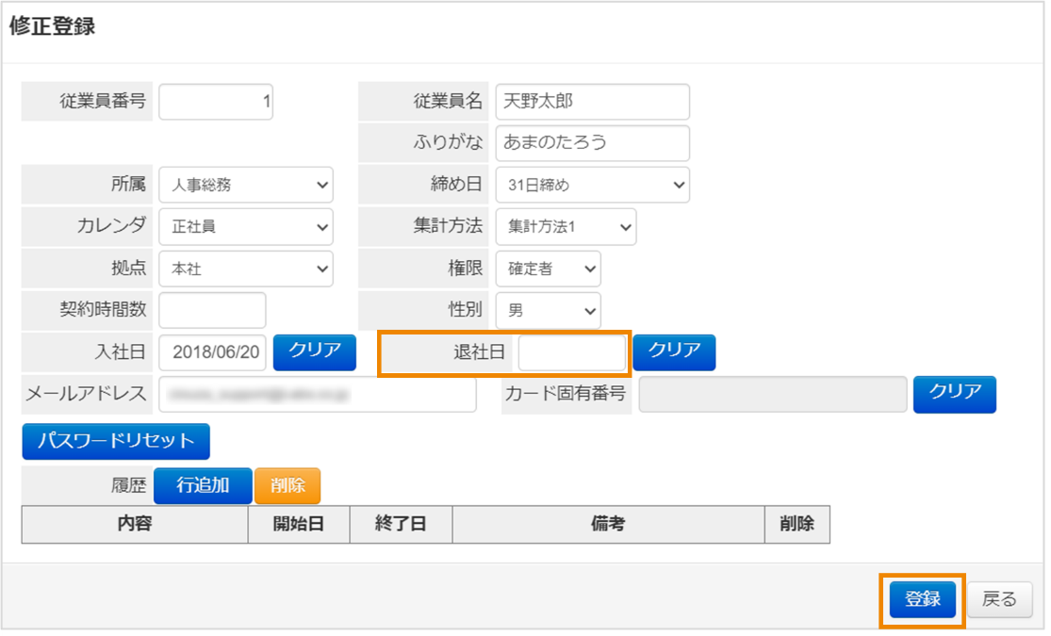The width and height of the screenshot is (1051, 636).
Task: Click the 従業員番号 employee number field
Action: (x=215, y=101)
